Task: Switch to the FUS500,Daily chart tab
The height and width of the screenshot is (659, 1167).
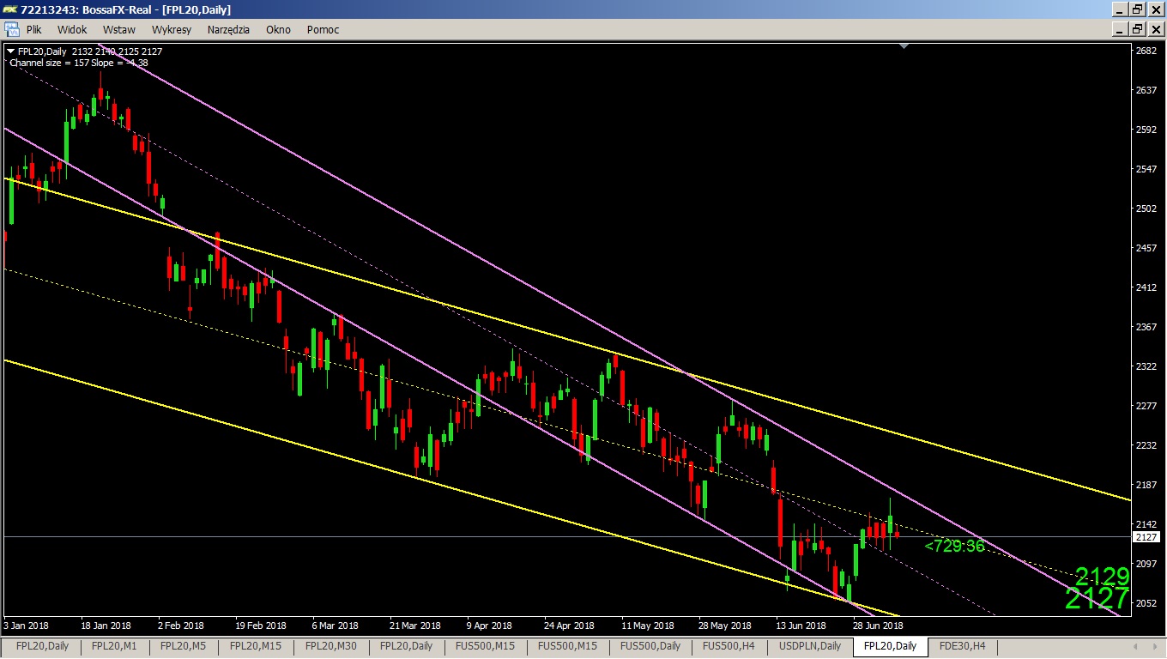Action: click(x=650, y=646)
